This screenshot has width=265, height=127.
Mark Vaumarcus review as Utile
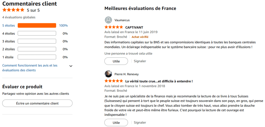(116, 61)
